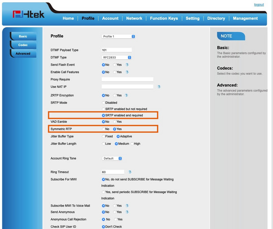Select High jitter buffer length
This screenshot has width=273, height=229.
point(132,144)
